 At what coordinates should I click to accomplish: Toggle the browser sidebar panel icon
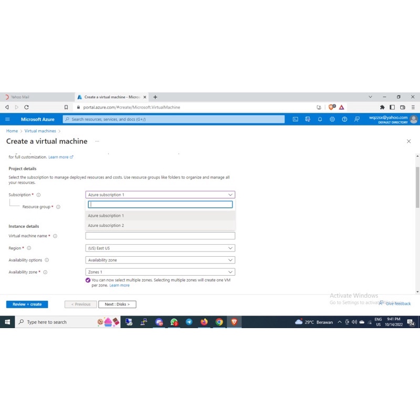click(392, 107)
